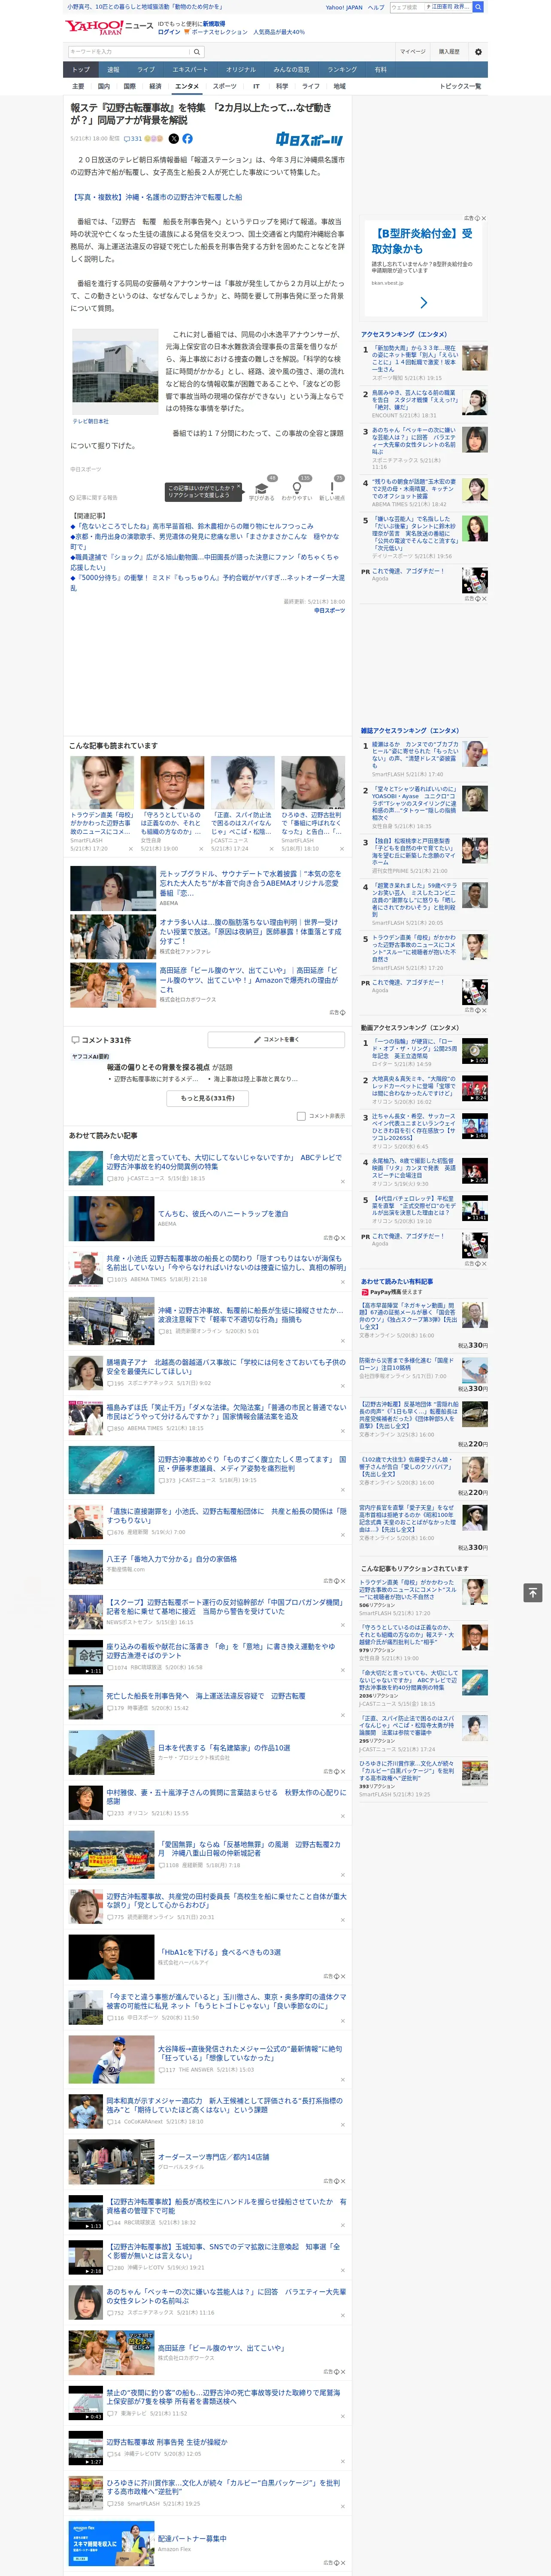
Task: Share the article on X
Action: [x=174, y=139]
